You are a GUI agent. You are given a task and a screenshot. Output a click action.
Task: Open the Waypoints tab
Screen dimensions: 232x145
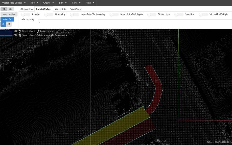click(x=60, y=9)
